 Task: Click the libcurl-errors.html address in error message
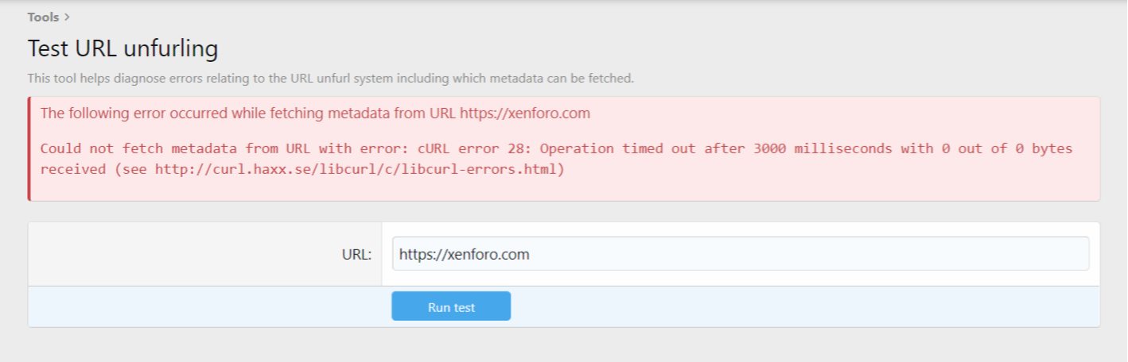click(x=359, y=169)
